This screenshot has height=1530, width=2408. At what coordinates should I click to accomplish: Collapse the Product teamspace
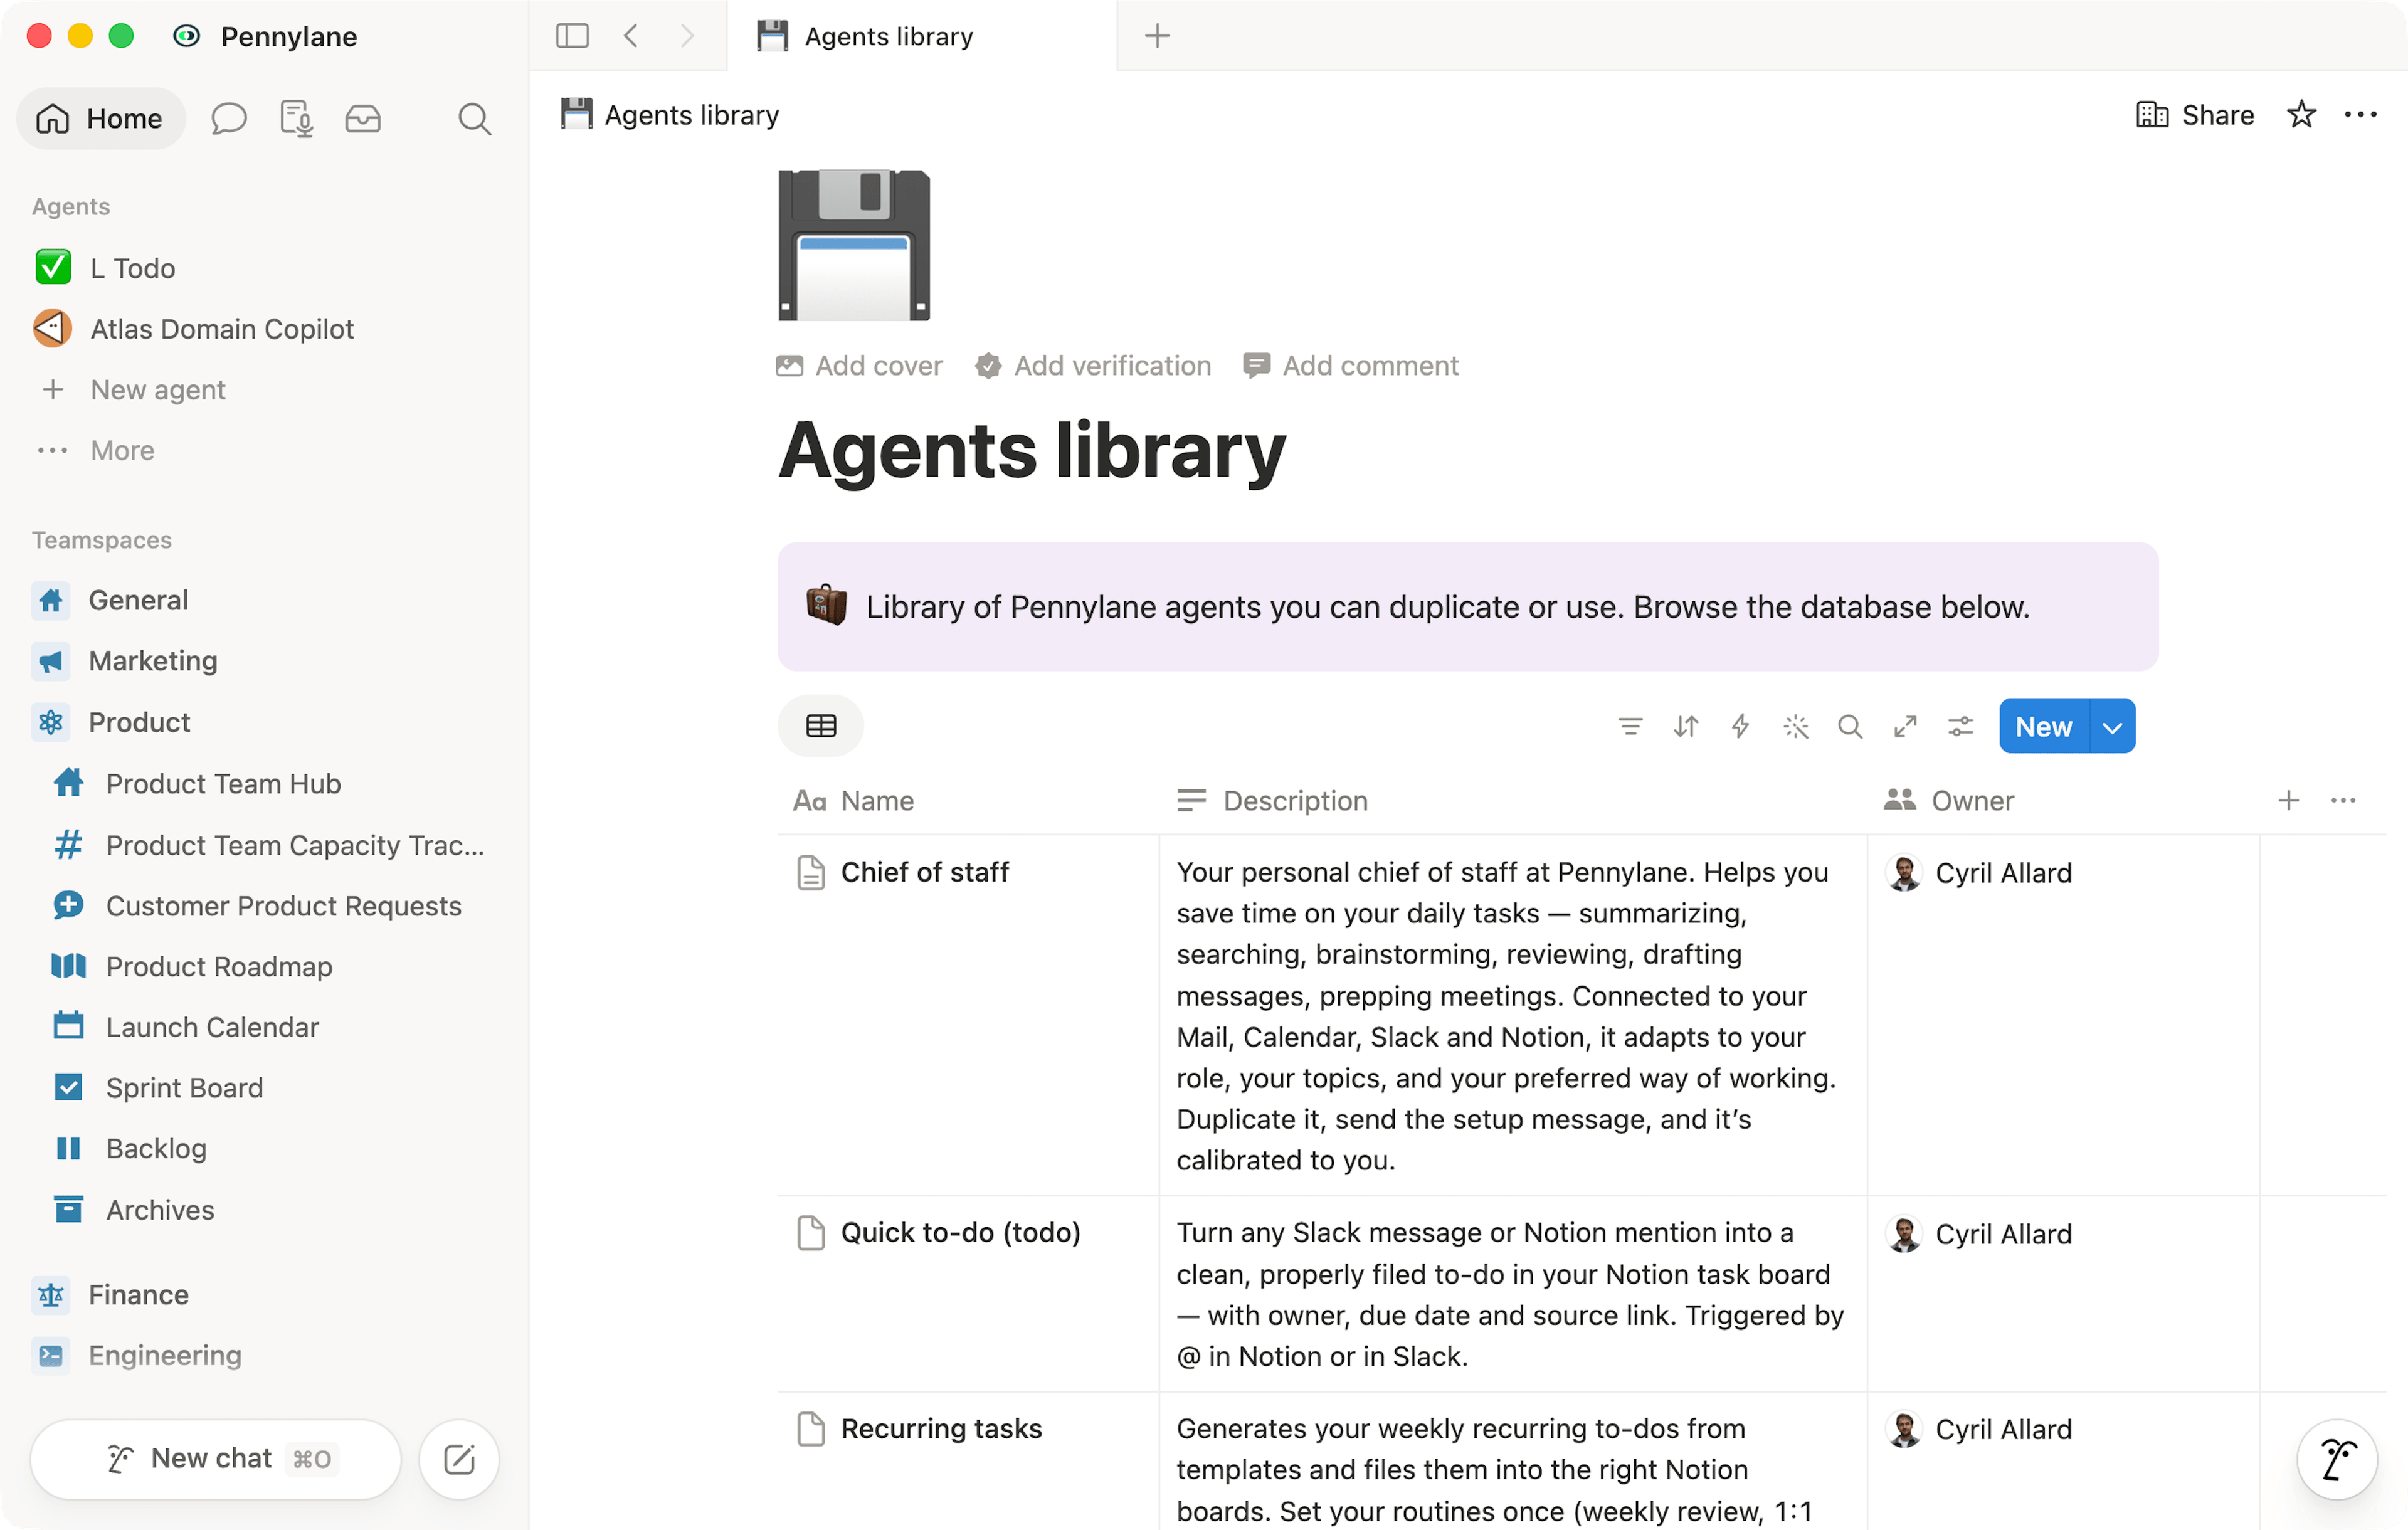click(x=139, y=722)
